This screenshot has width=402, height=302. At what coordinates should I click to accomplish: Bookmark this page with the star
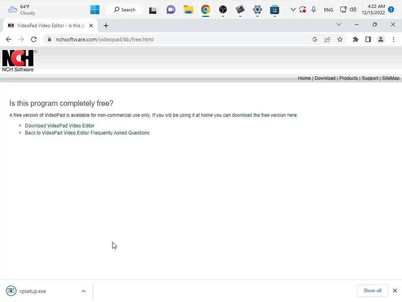pyautogui.click(x=340, y=39)
